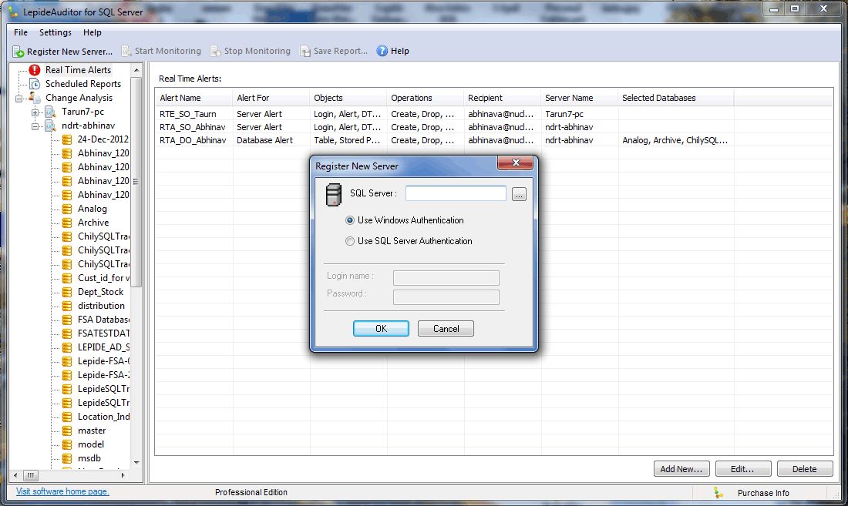Viewport: 848px width, 506px height.
Task: Click database icon beside Archive
Action: [67, 223]
